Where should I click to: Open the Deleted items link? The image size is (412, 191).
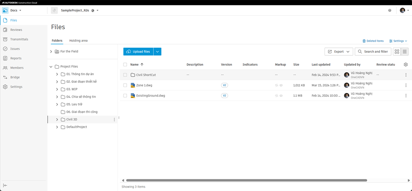[373, 41]
